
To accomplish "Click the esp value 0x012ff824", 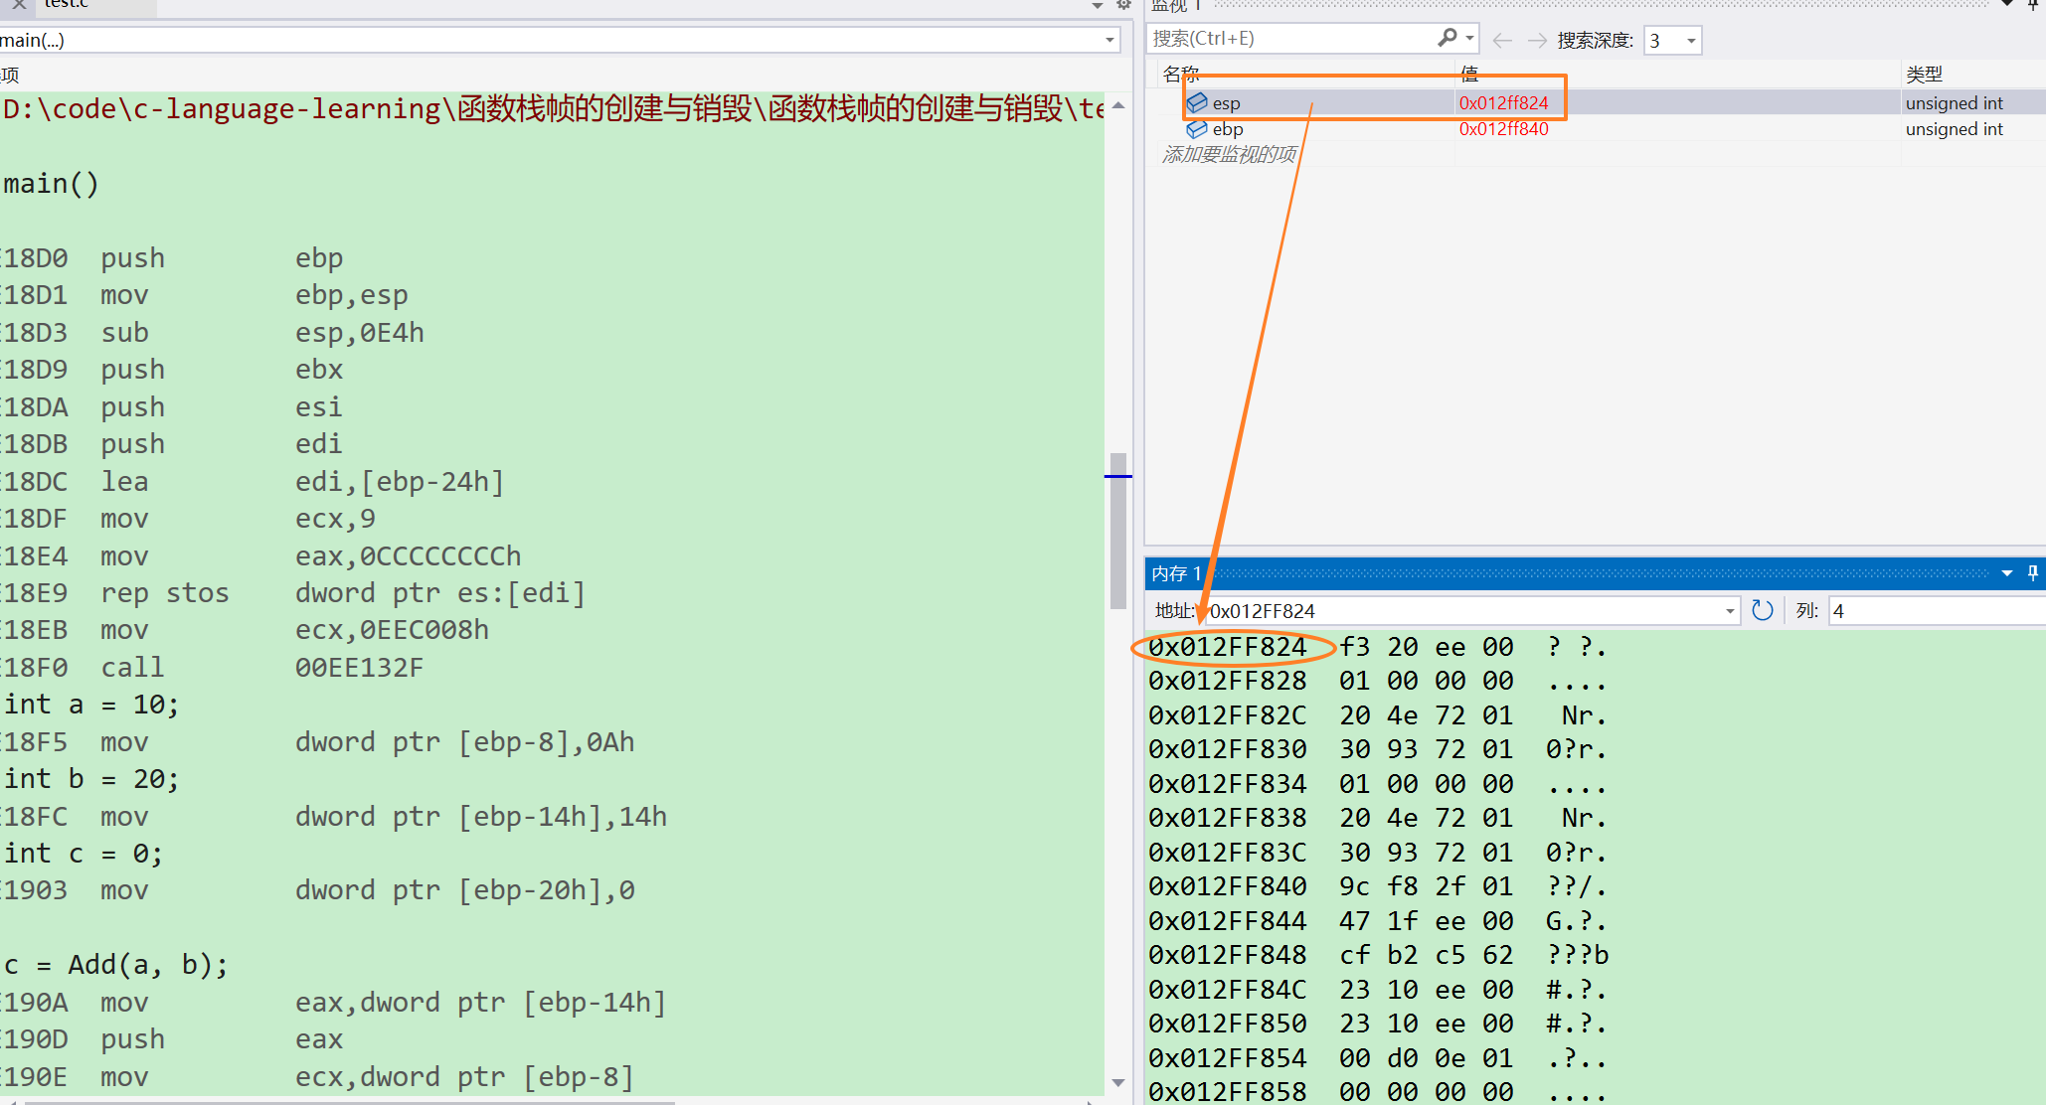I will [1503, 102].
